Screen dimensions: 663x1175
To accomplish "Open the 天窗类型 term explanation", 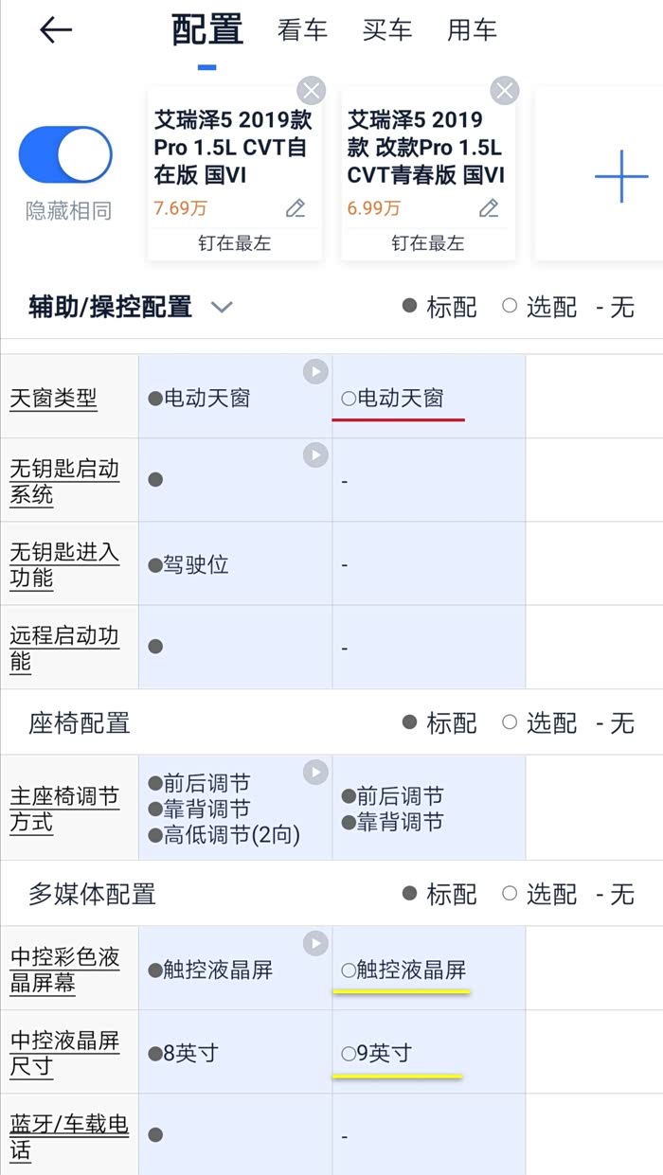I will [x=54, y=399].
